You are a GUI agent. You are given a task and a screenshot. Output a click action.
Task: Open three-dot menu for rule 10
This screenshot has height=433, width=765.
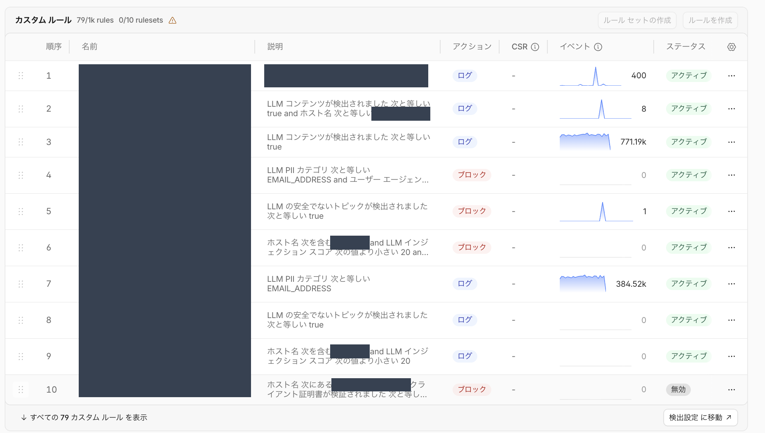[x=732, y=390]
